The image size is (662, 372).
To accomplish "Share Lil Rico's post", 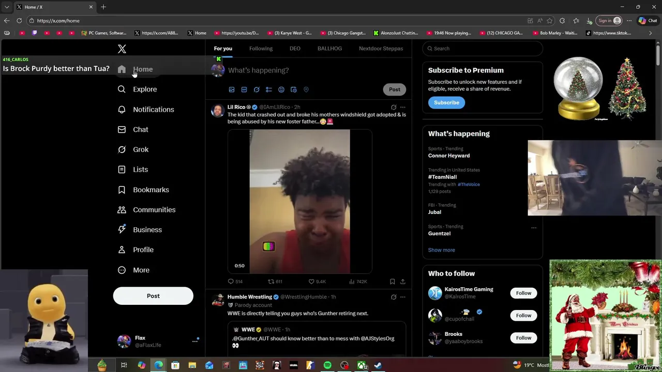I will point(403,282).
